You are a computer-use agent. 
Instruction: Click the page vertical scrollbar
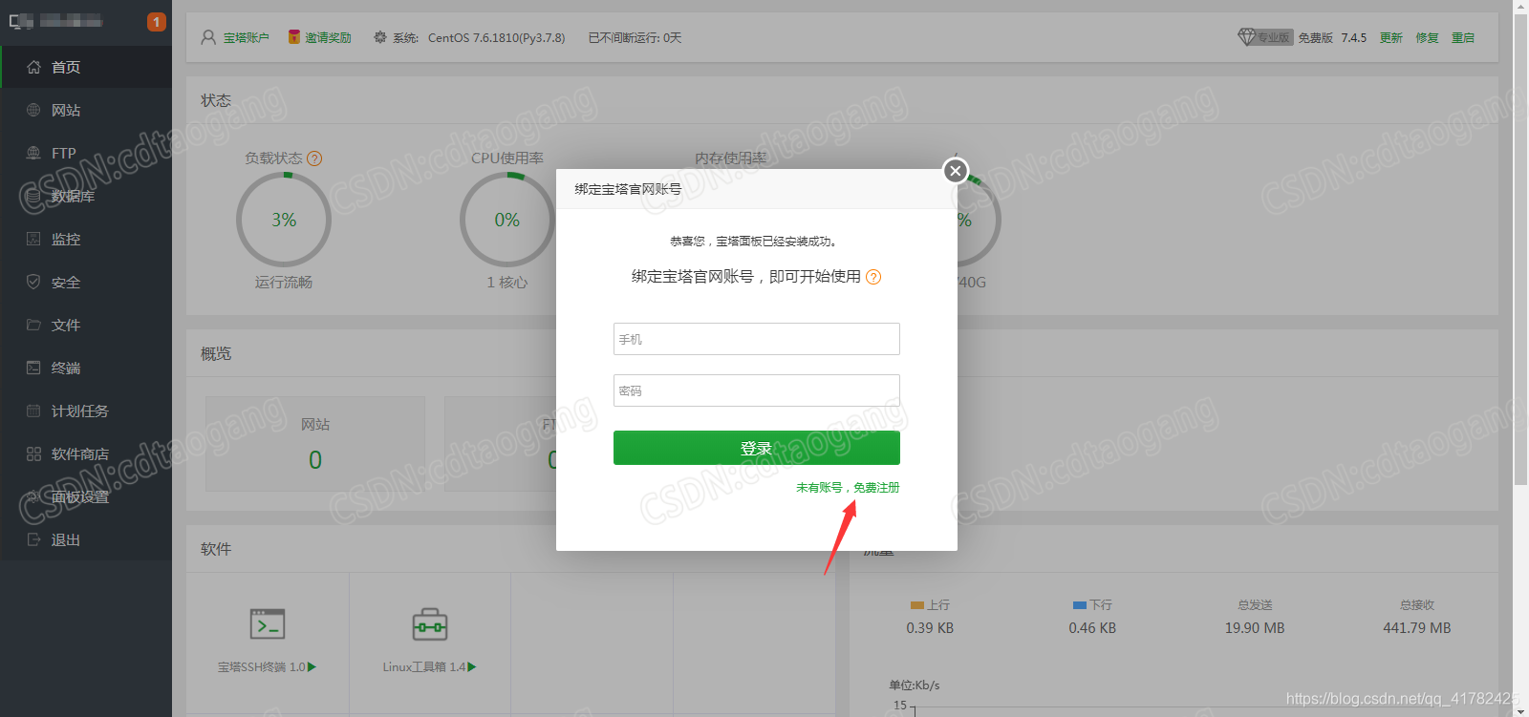pyautogui.click(x=1520, y=248)
